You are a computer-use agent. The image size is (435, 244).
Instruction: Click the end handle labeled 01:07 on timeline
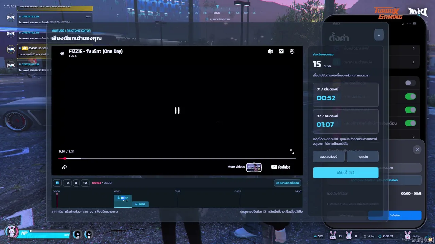(140, 204)
